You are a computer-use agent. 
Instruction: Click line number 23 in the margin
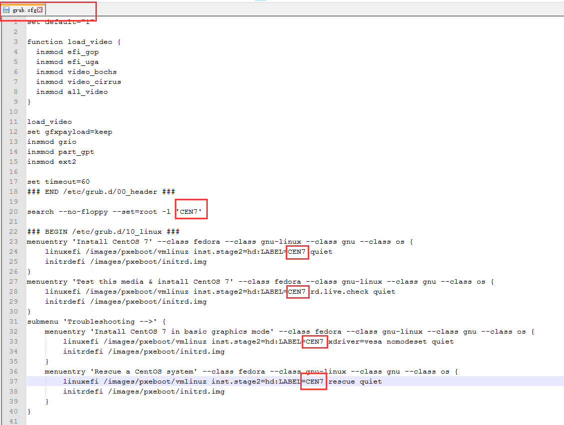pos(13,242)
